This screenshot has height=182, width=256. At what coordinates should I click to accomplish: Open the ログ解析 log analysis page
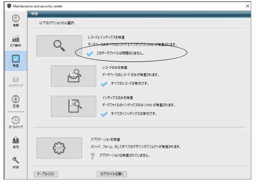(16, 41)
